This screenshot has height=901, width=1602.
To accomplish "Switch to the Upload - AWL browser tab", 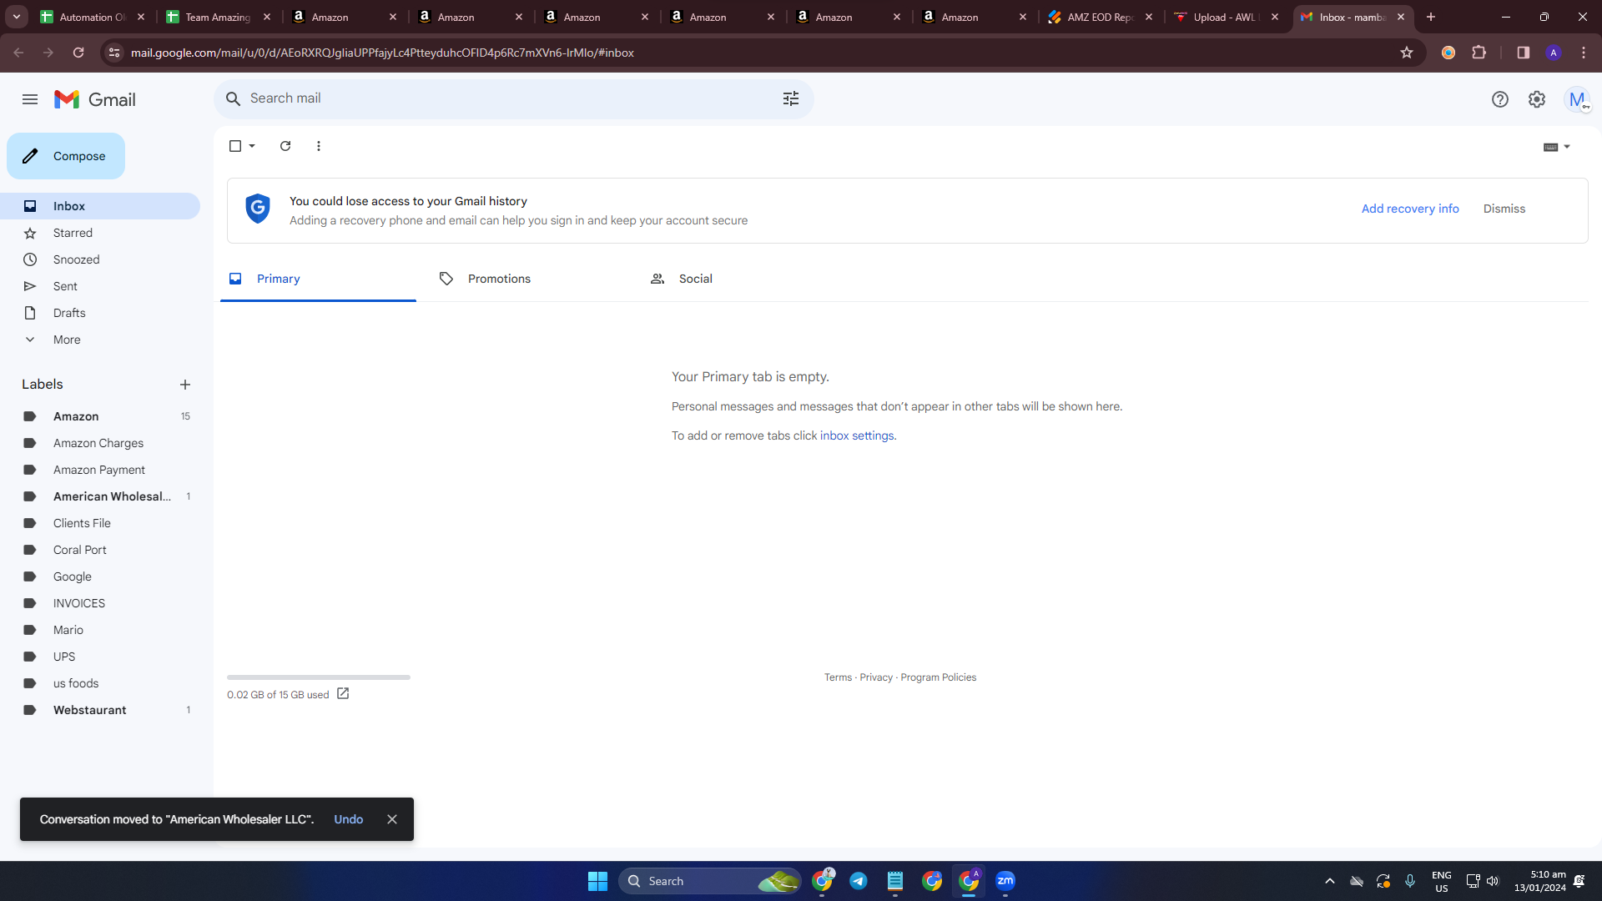I will point(1227,17).
